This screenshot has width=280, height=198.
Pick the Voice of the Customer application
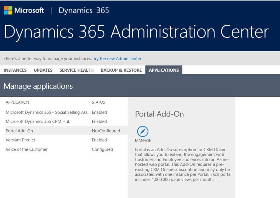pyautogui.click(x=67, y=149)
